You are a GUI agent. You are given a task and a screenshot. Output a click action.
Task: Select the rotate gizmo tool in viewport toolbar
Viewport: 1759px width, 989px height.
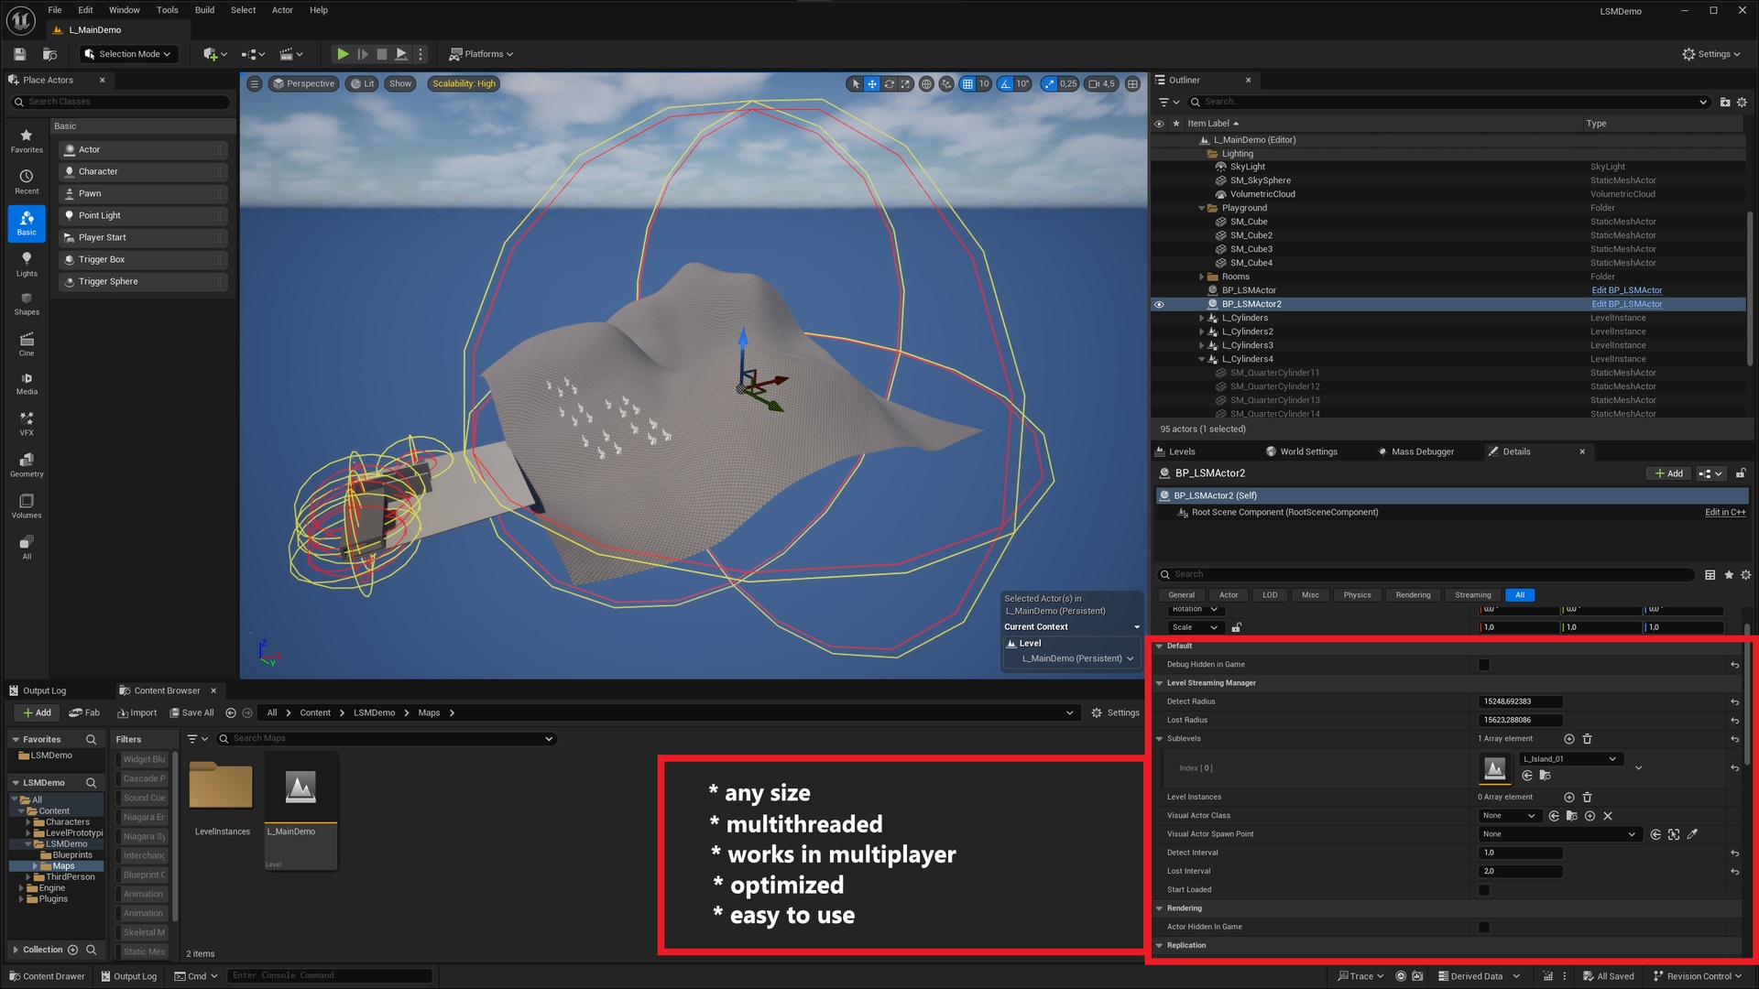tap(889, 83)
